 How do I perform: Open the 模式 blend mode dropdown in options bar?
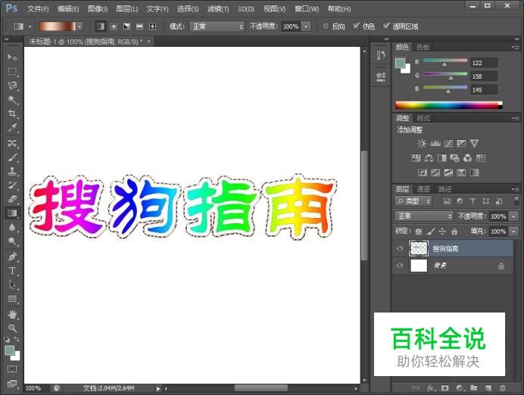pyautogui.click(x=217, y=26)
